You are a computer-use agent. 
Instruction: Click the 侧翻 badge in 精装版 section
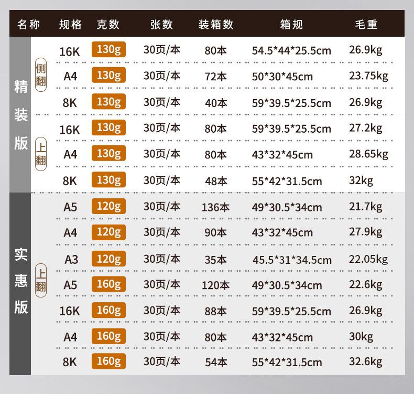[41, 76]
